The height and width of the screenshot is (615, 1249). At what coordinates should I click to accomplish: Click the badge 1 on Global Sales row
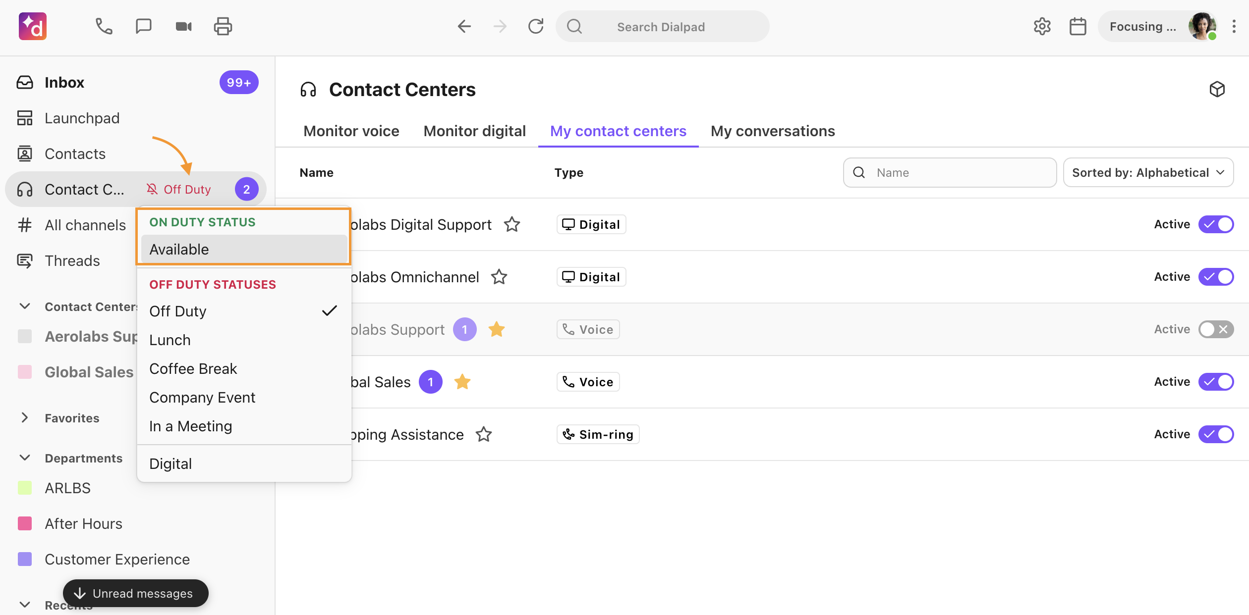[431, 382]
